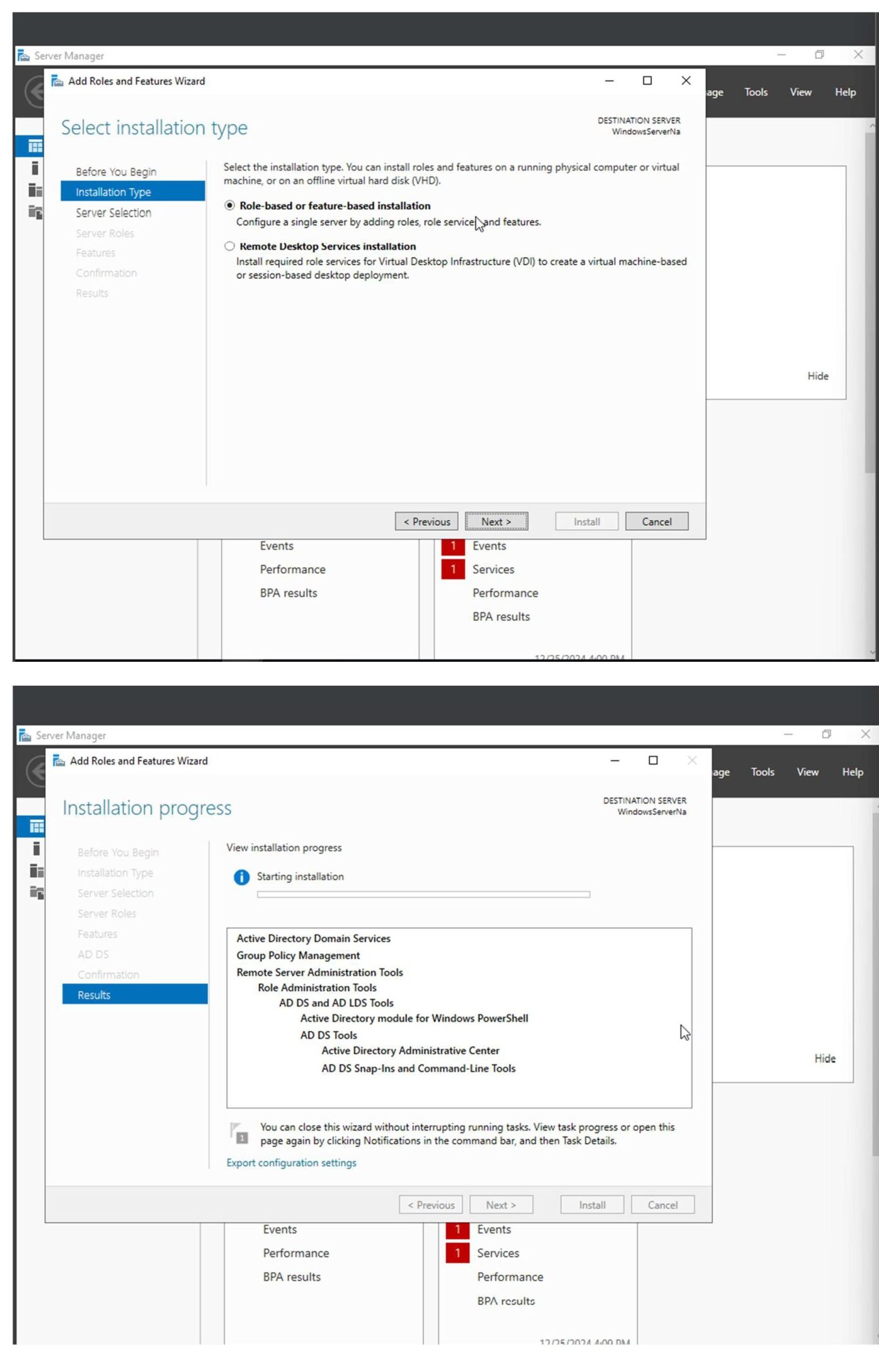The image size is (879, 1349).
Task: Open the Before You Begin step on installation type page
Action: point(116,172)
